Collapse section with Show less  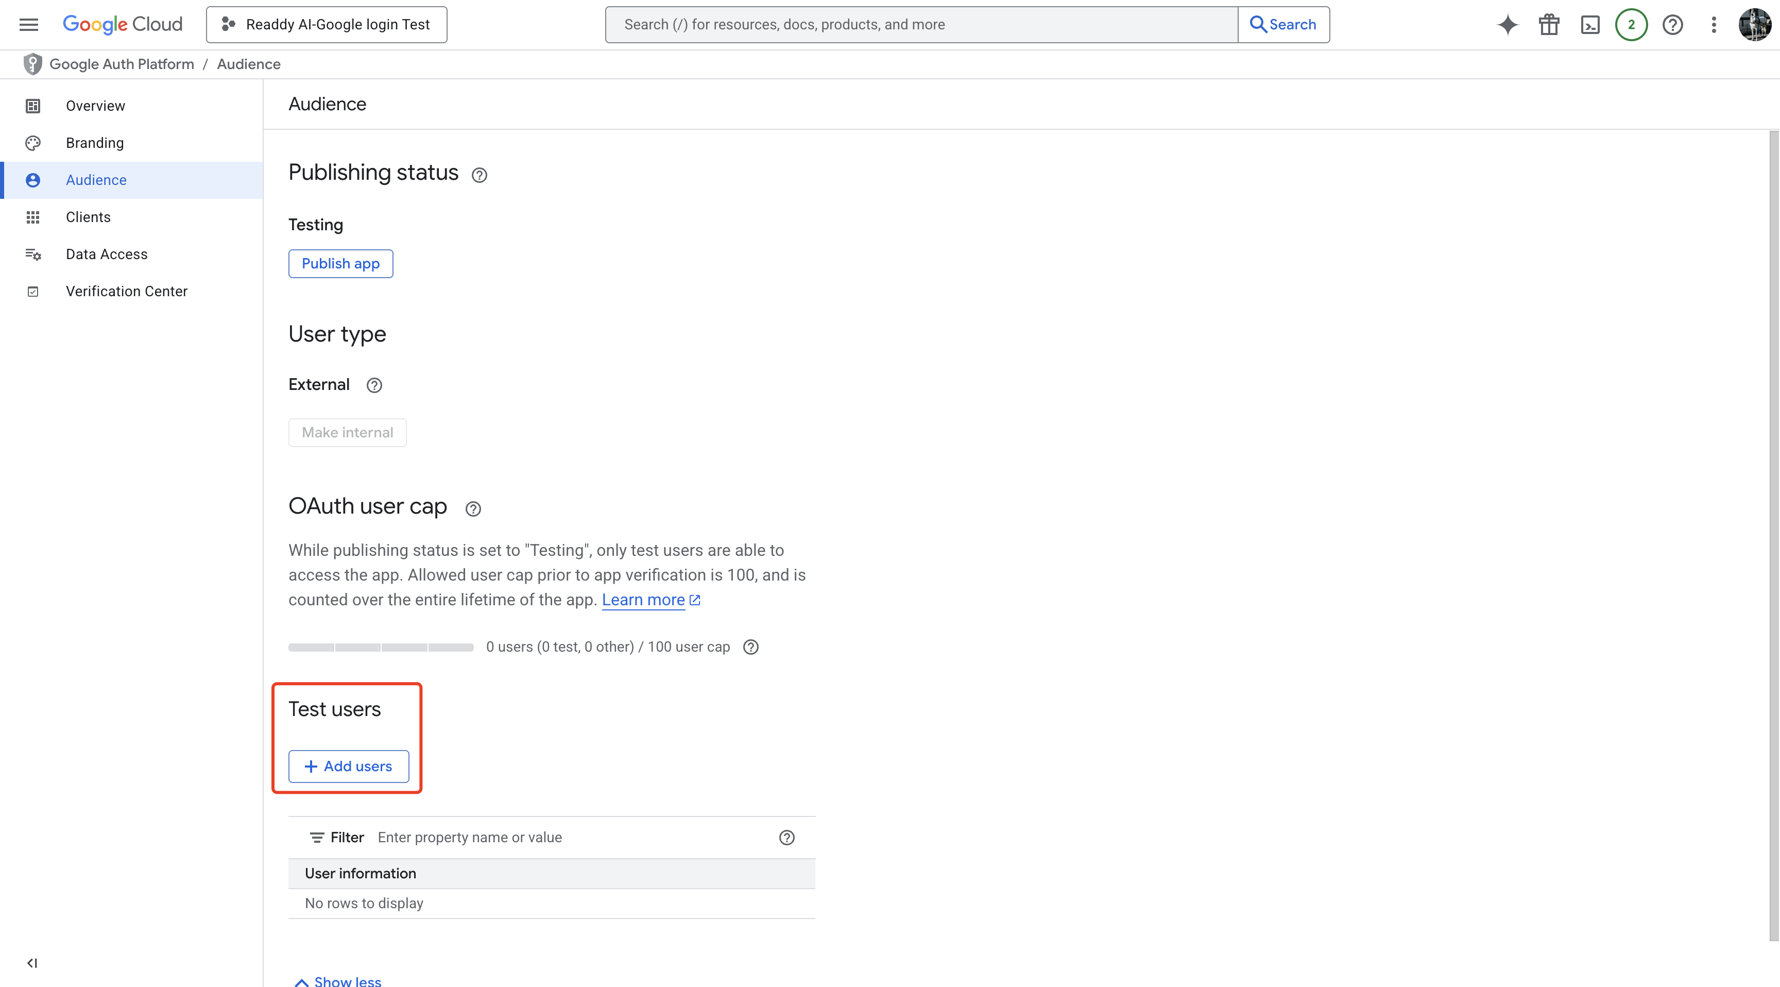click(x=338, y=980)
